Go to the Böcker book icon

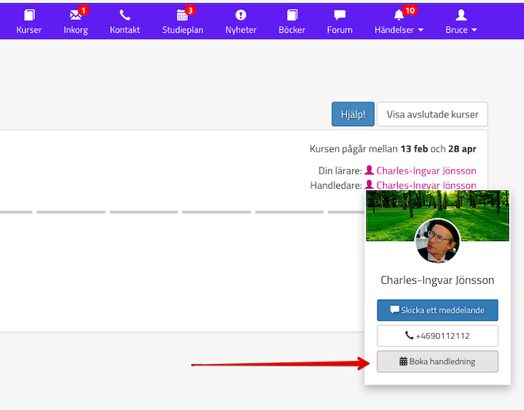[x=292, y=16]
